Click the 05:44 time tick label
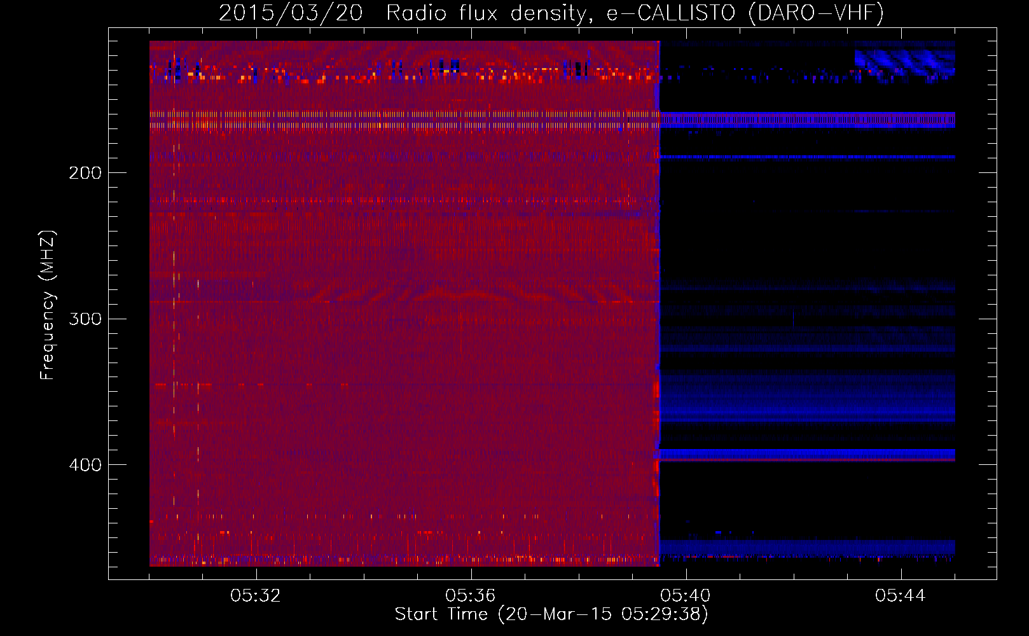This screenshot has width=1029, height=636. click(x=901, y=596)
